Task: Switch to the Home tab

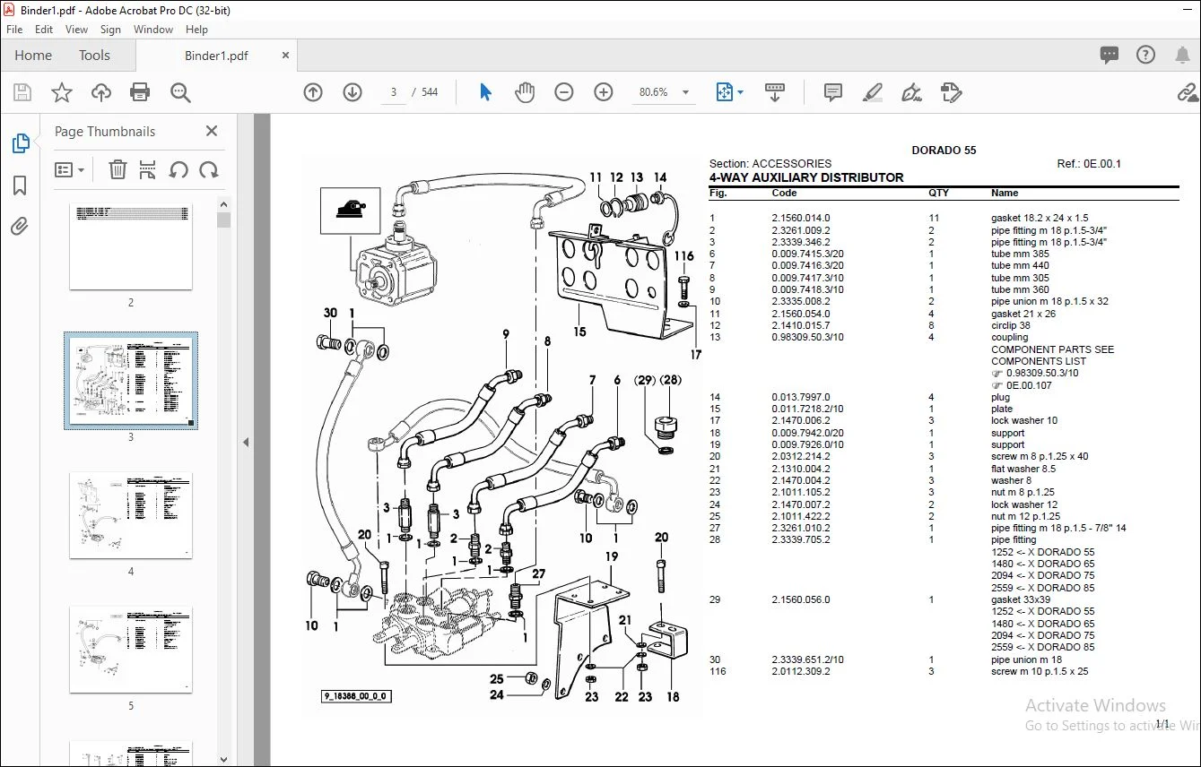Action: 33,56
